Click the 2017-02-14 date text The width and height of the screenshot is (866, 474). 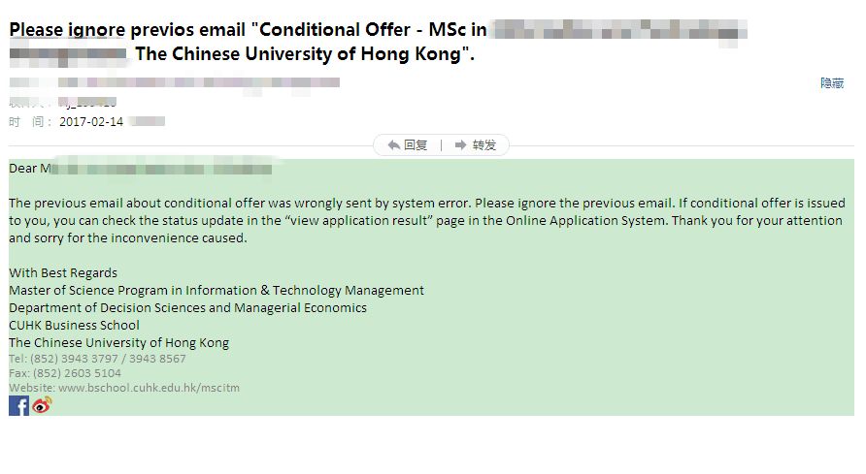coord(91,122)
